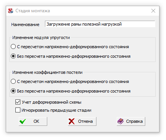Enable the Игнорировать предыдущие стадии checkbox
The width and height of the screenshot is (166, 140).
[18, 110]
